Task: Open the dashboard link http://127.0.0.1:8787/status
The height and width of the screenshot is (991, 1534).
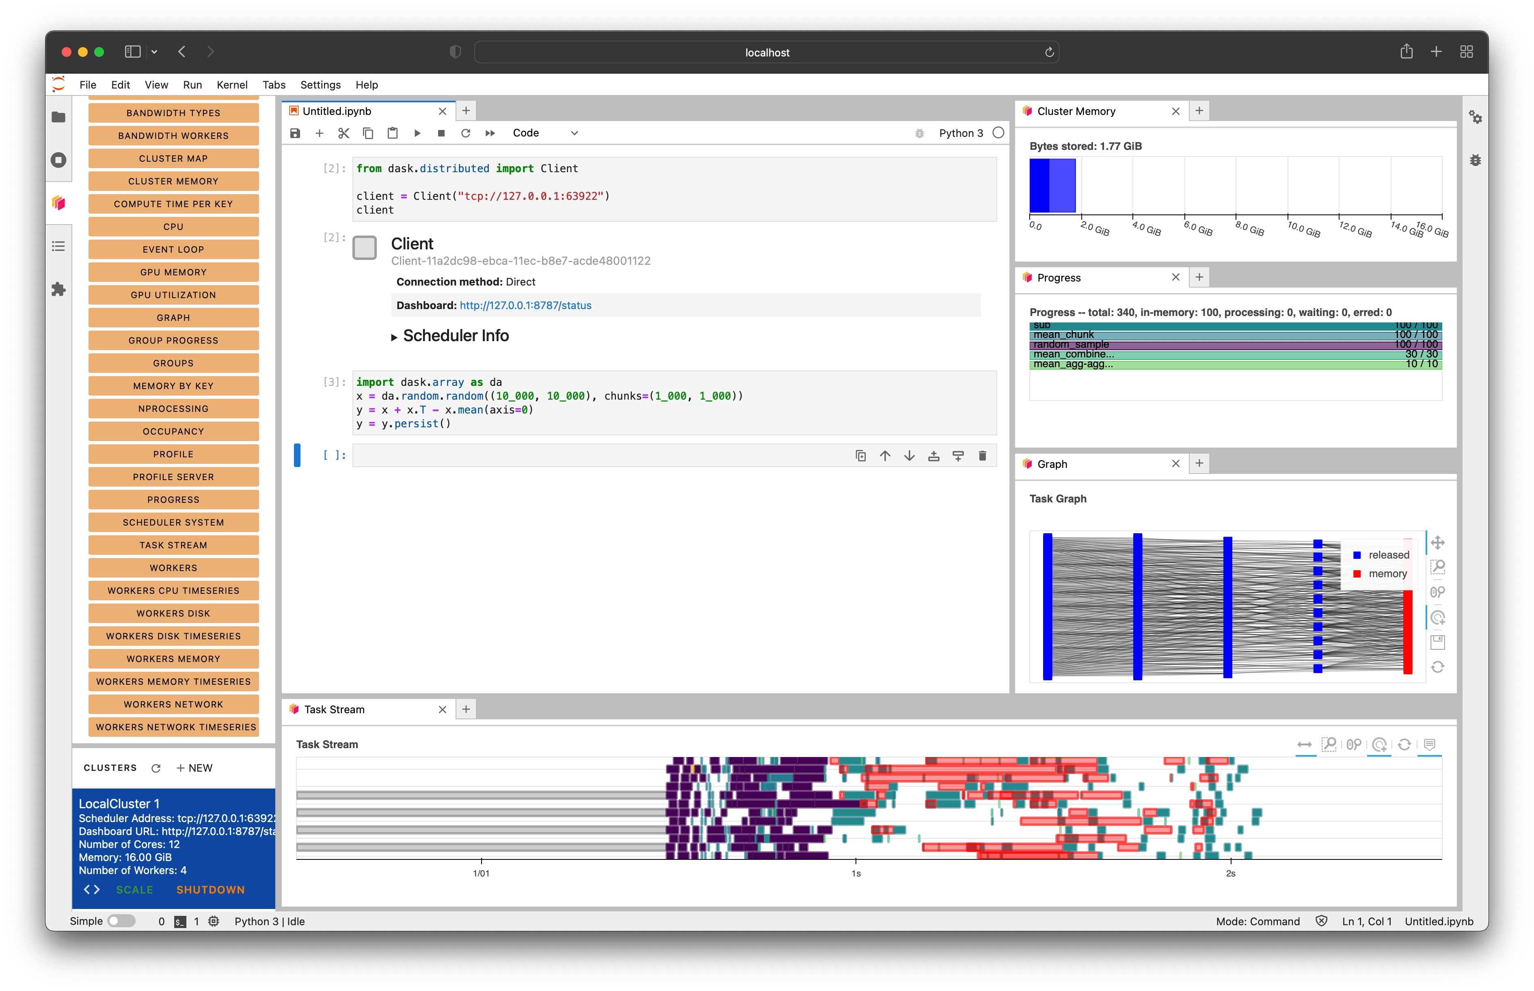Action: (525, 305)
